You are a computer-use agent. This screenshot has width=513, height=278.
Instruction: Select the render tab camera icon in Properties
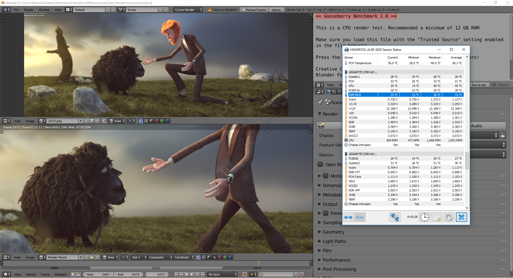tap(329, 92)
